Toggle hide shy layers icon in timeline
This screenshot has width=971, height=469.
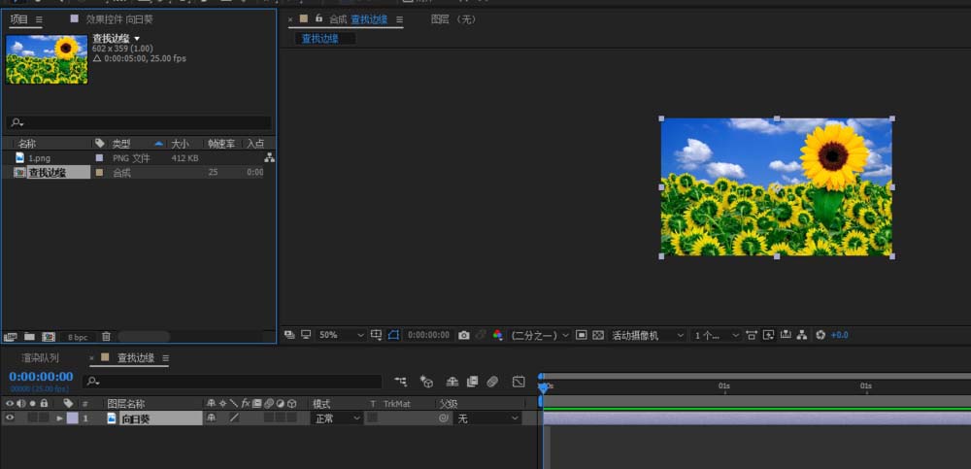(452, 382)
